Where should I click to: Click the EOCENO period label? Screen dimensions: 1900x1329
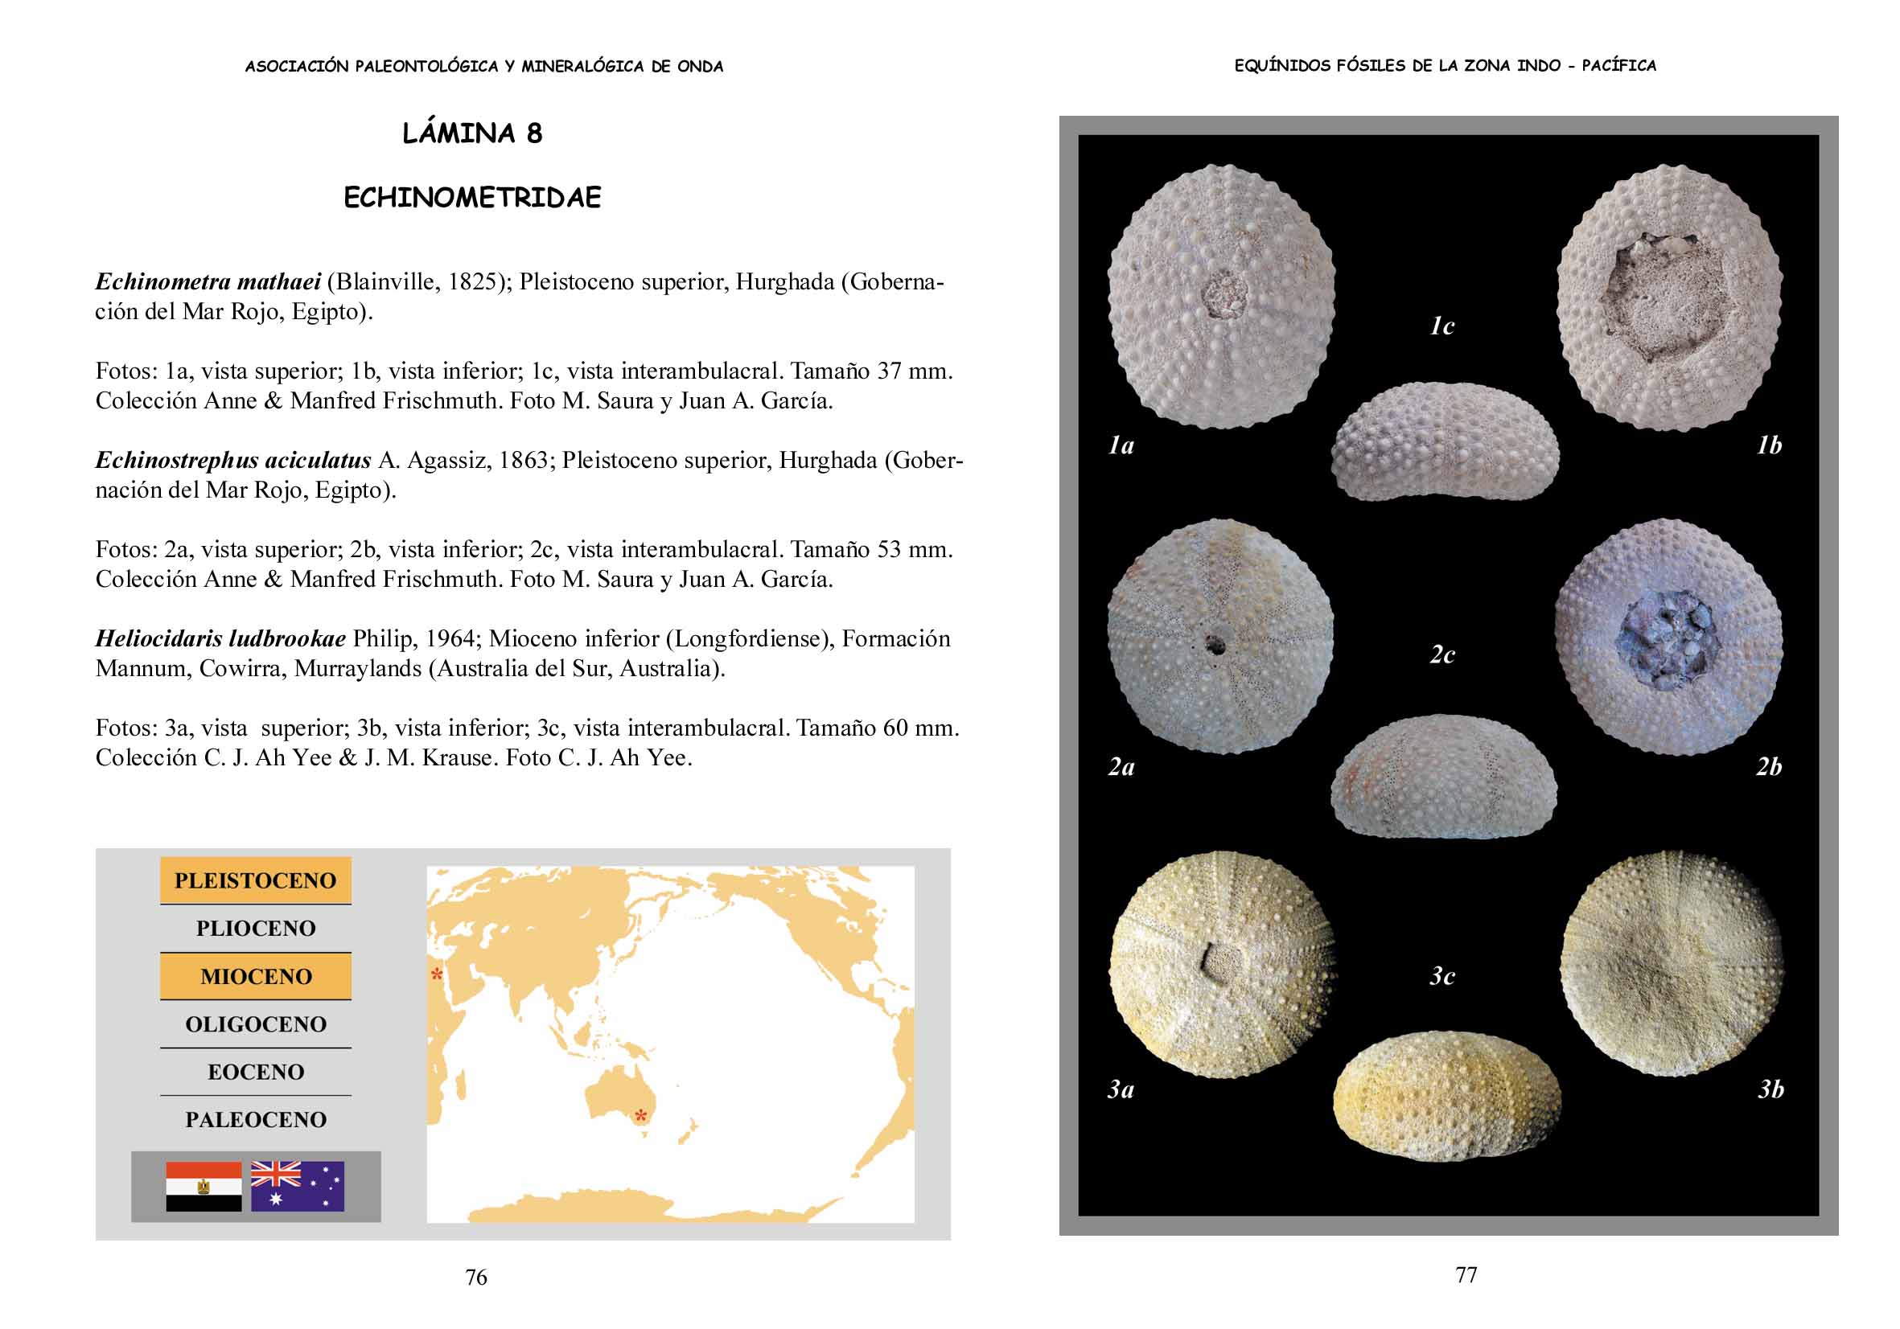click(x=255, y=1072)
